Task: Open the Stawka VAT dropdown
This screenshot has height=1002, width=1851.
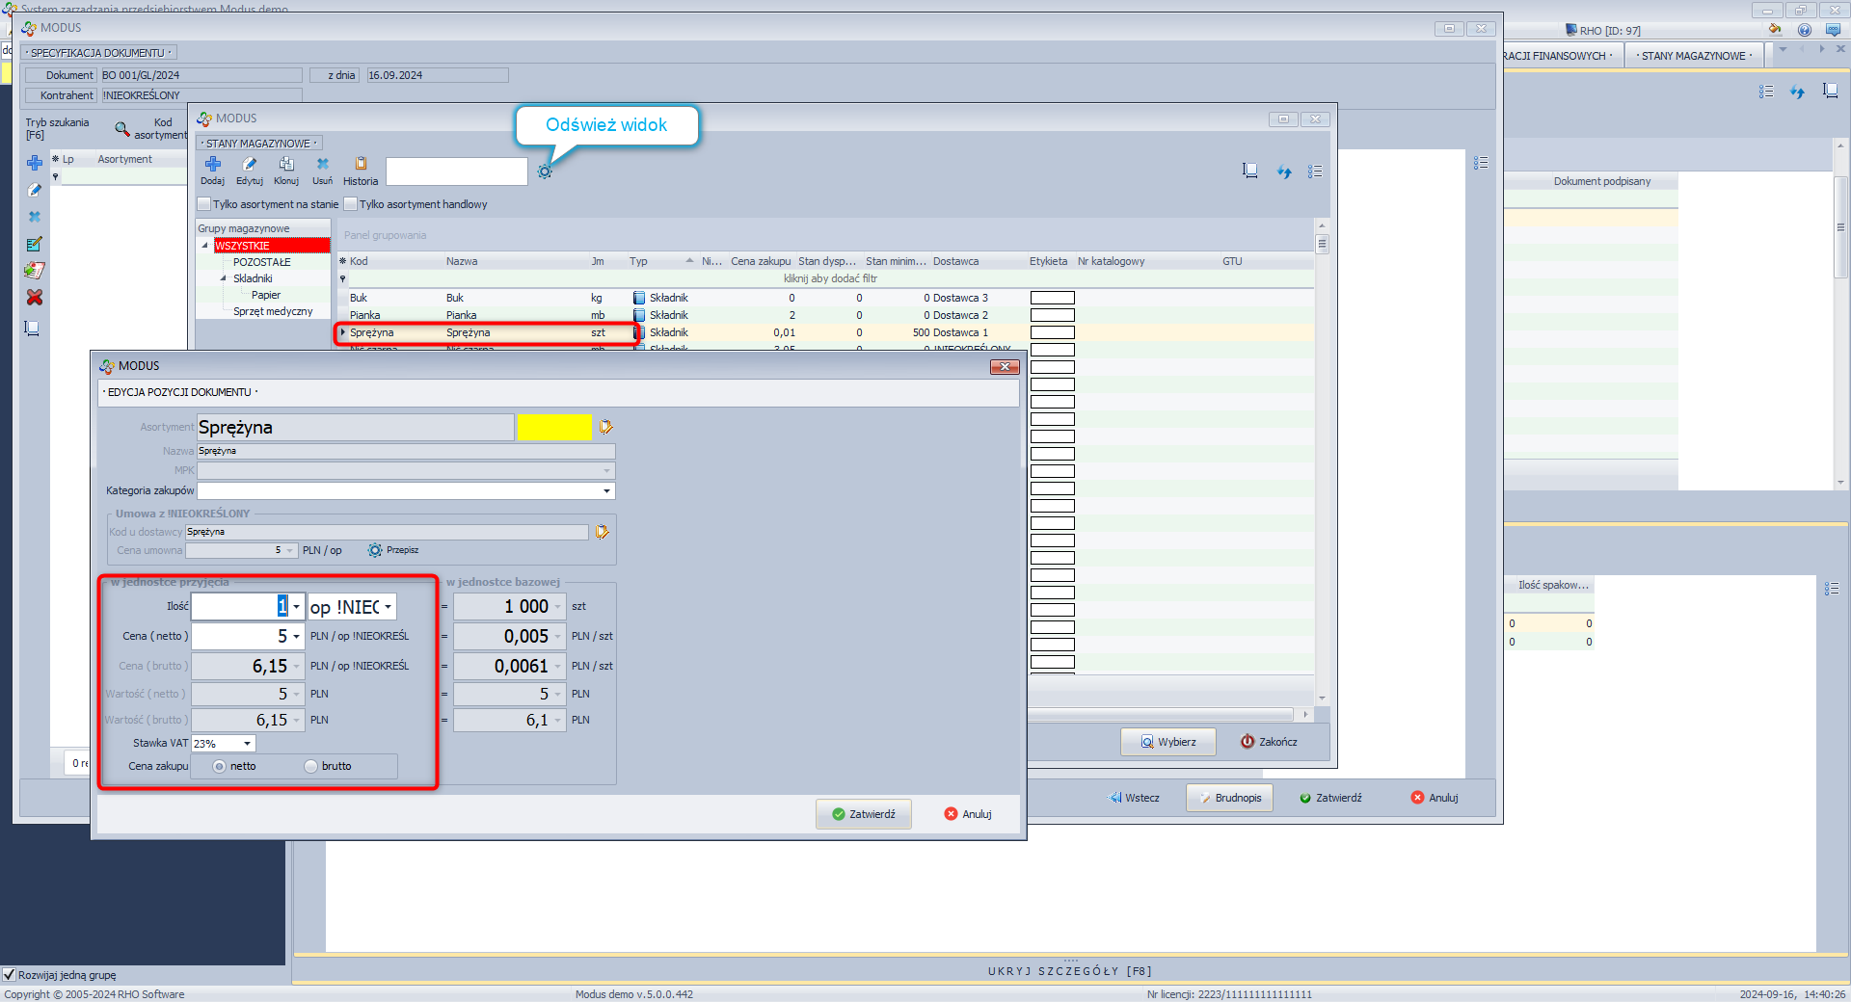Action: pos(247,744)
